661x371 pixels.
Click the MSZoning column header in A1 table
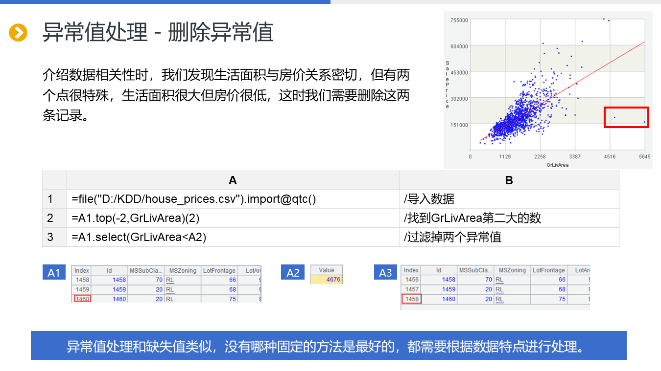point(182,270)
